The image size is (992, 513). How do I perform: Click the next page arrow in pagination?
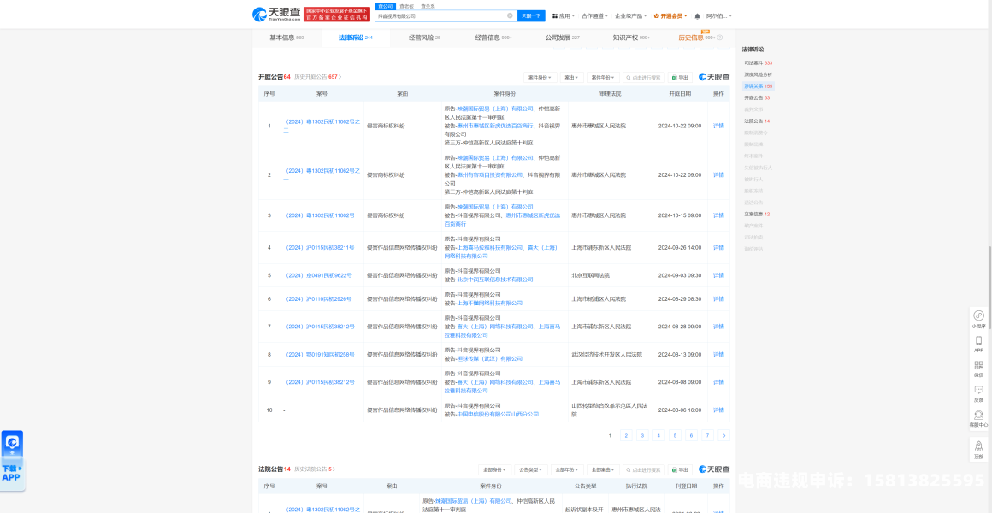coord(724,435)
